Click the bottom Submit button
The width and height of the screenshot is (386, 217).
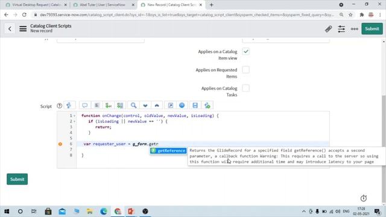(17, 179)
